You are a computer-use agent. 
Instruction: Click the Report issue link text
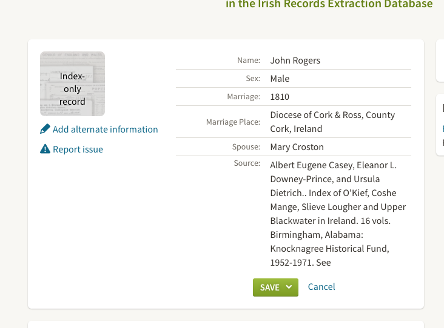point(78,149)
